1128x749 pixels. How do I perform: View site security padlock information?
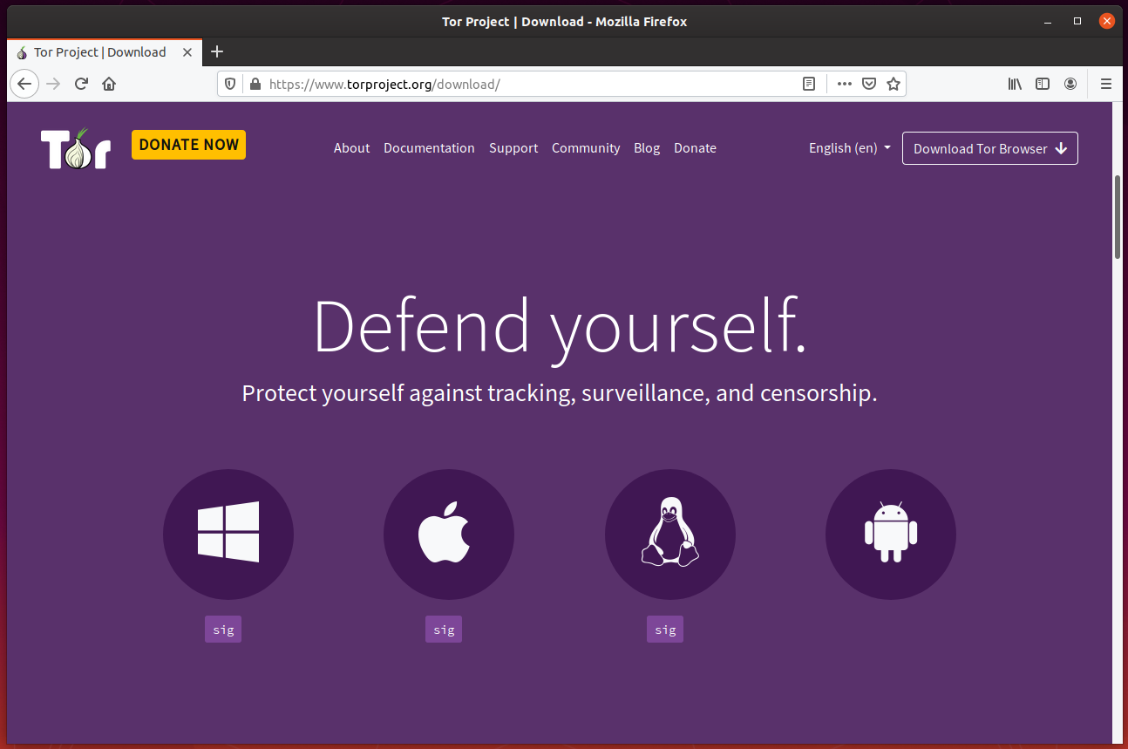pos(255,84)
